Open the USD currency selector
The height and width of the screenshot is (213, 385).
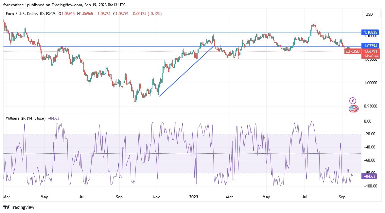(372, 14)
